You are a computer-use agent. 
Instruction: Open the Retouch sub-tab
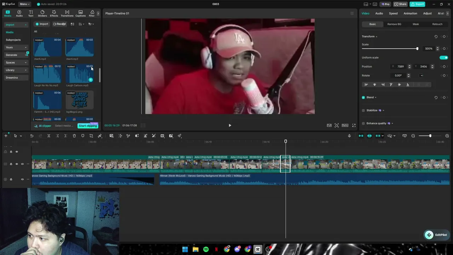pos(437,24)
